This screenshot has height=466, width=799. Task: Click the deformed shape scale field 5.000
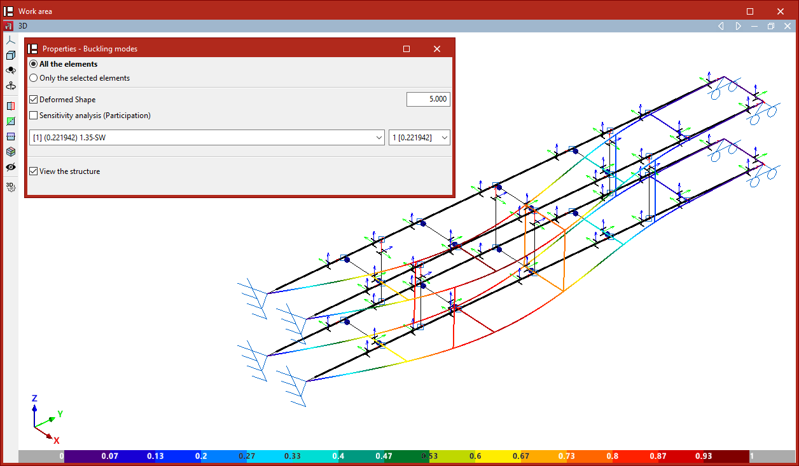click(428, 99)
